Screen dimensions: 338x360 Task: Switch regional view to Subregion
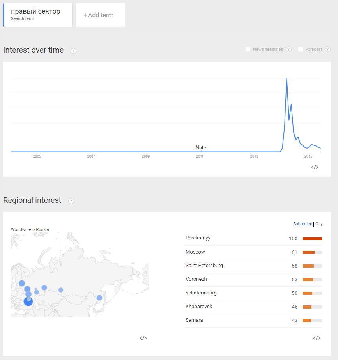[303, 224]
